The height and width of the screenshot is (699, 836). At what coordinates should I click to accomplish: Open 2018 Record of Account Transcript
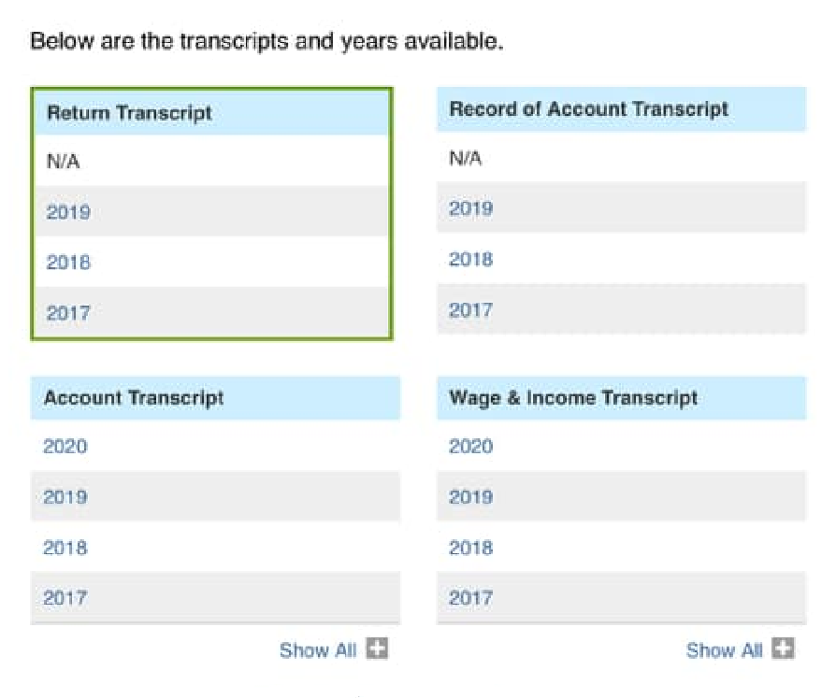(x=470, y=259)
